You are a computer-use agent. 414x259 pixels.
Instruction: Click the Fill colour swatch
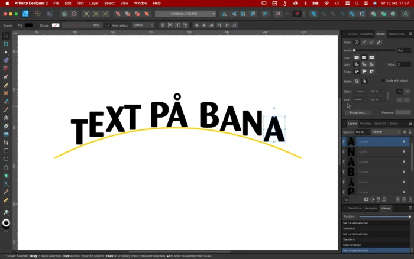(29, 25)
